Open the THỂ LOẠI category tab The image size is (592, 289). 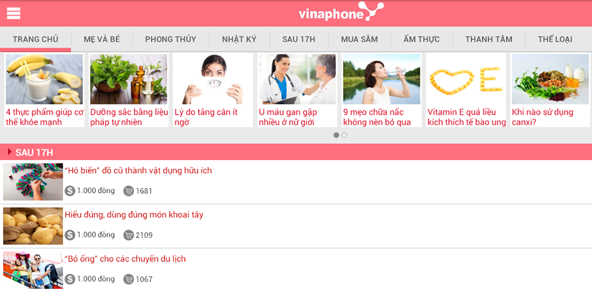(x=555, y=39)
